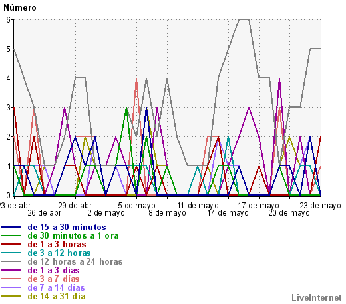This screenshot has width=346, height=304.
Task: Click the '17 de mayo' date label
Action: (259, 205)
